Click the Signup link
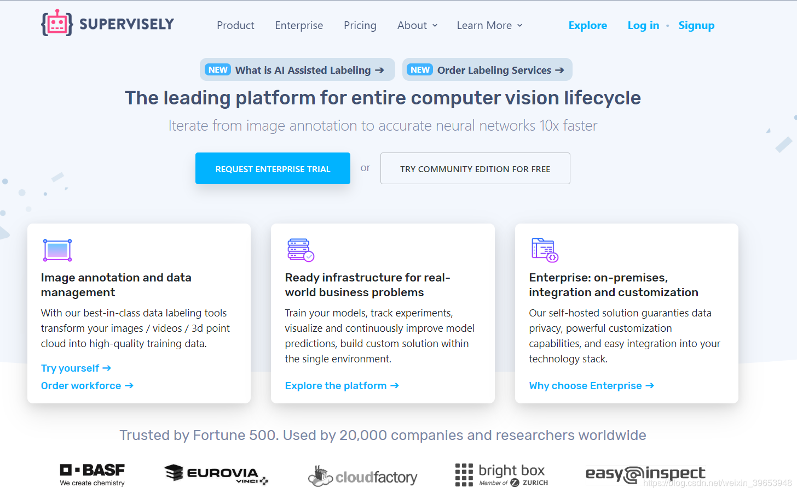Image resolution: width=797 pixels, height=493 pixels. (x=696, y=25)
